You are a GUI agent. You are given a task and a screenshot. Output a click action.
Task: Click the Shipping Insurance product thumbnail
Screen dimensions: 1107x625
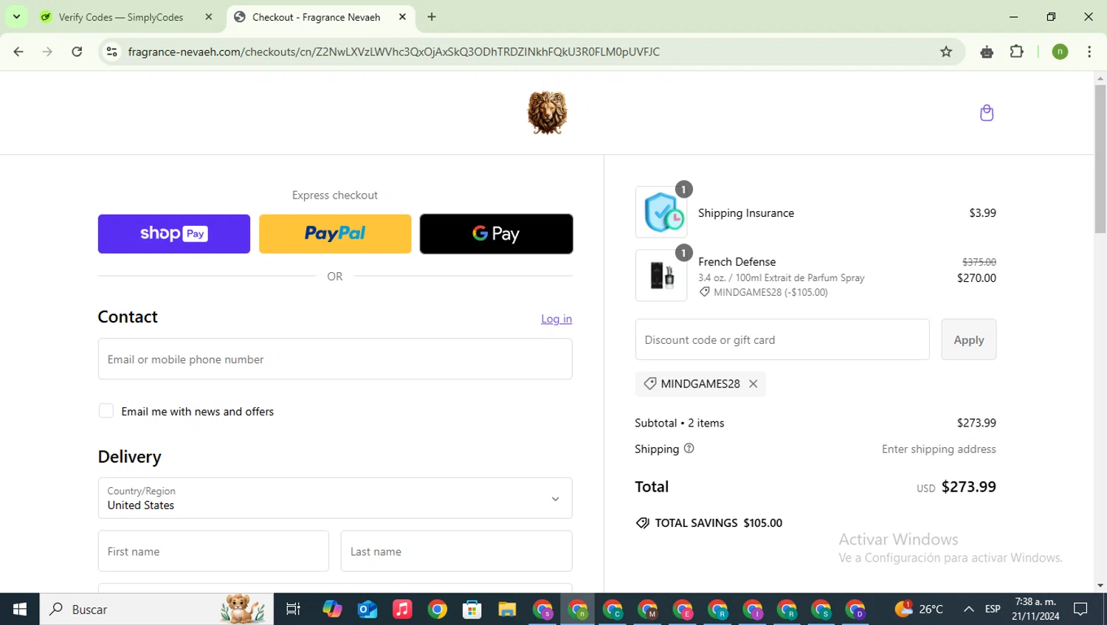click(x=661, y=213)
